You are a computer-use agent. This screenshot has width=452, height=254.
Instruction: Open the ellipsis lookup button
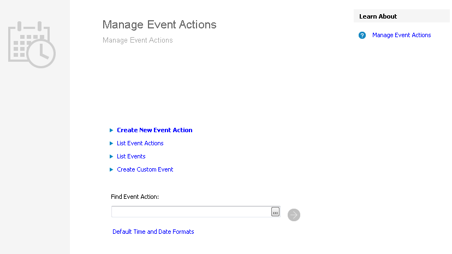(275, 212)
